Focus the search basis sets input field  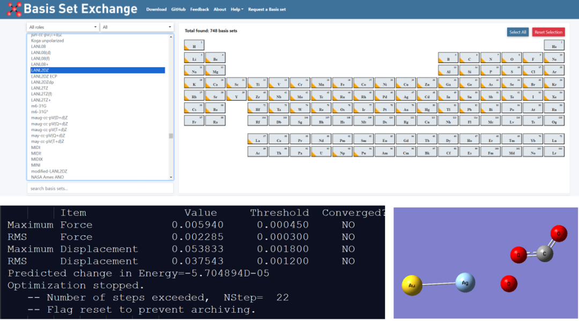pyautogui.click(x=100, y=189)
